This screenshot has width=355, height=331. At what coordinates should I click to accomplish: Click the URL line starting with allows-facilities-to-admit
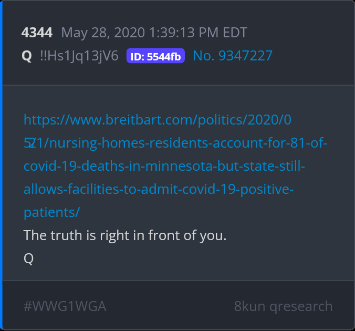pyautogui.click(x=159, y=189)
